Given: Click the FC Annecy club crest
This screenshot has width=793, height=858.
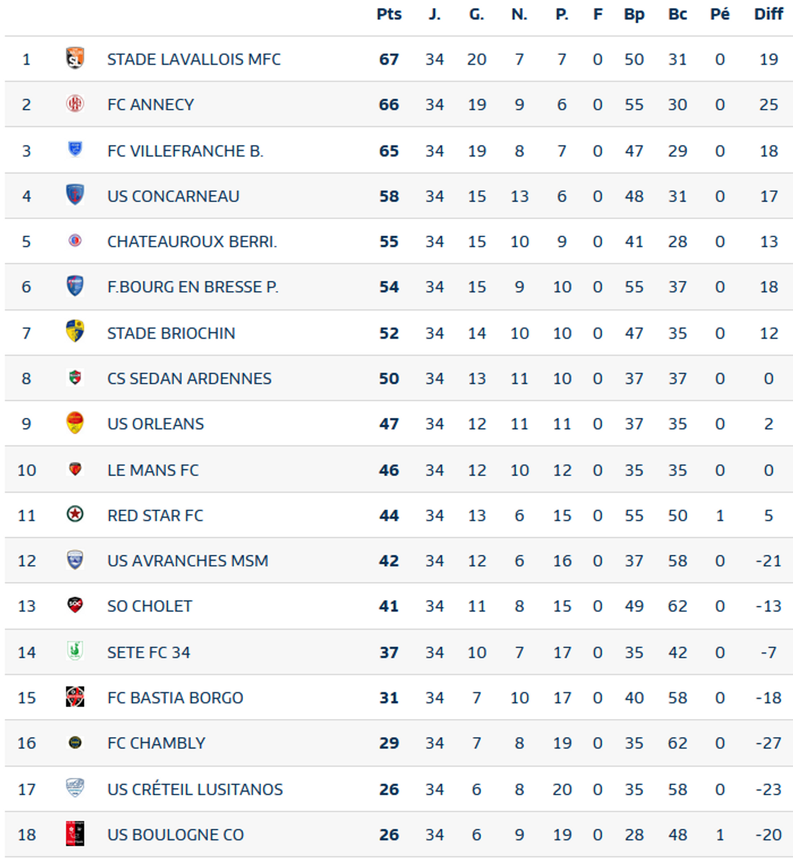Looking at the screenshot, I should pos(75,104).
